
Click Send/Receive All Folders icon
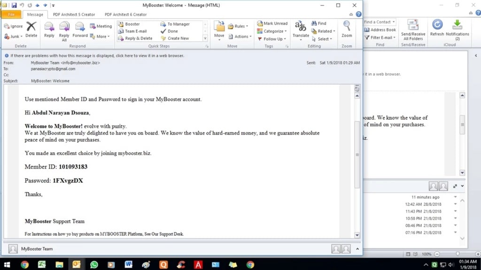(x=413, y=29)
